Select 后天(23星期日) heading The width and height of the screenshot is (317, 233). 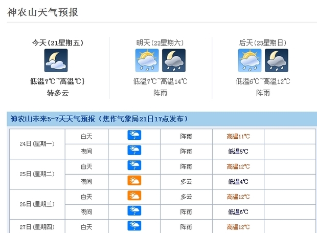pos(263,43)
